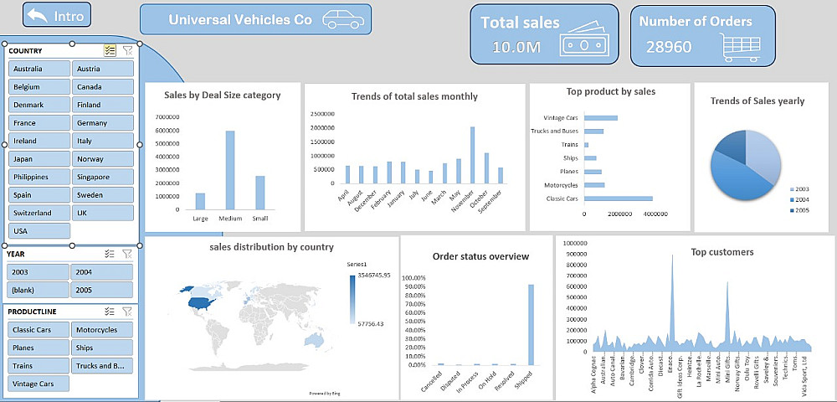Viewport: 837px width, 402px height.
Task: Click the Large bar in Deal Size chart
Action: (x=200, y=201)
